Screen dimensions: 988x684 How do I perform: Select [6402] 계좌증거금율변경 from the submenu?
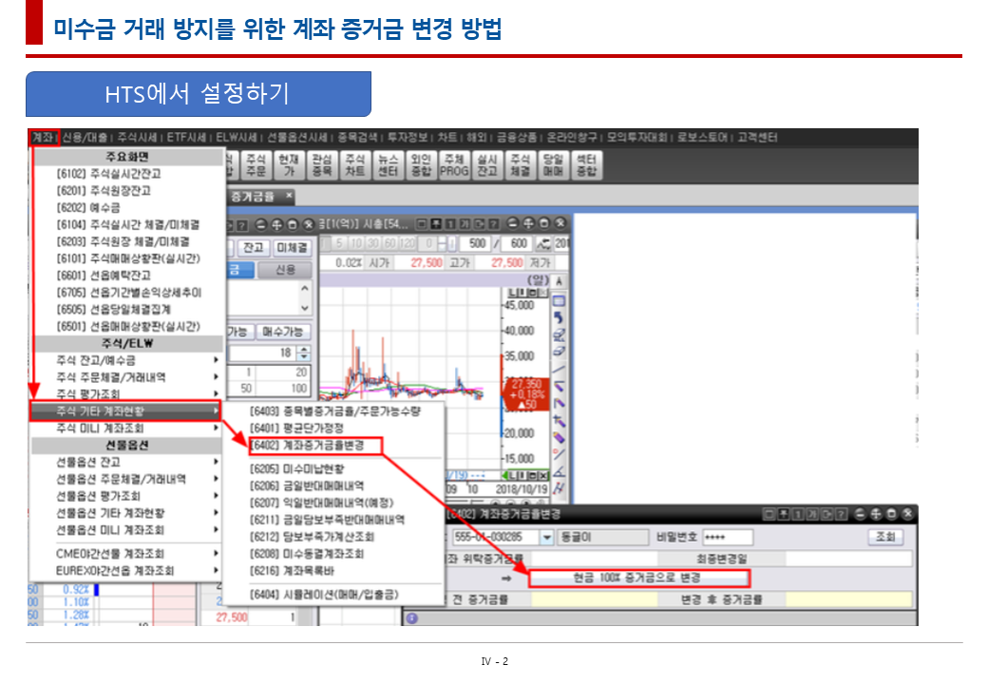[315, 446]
